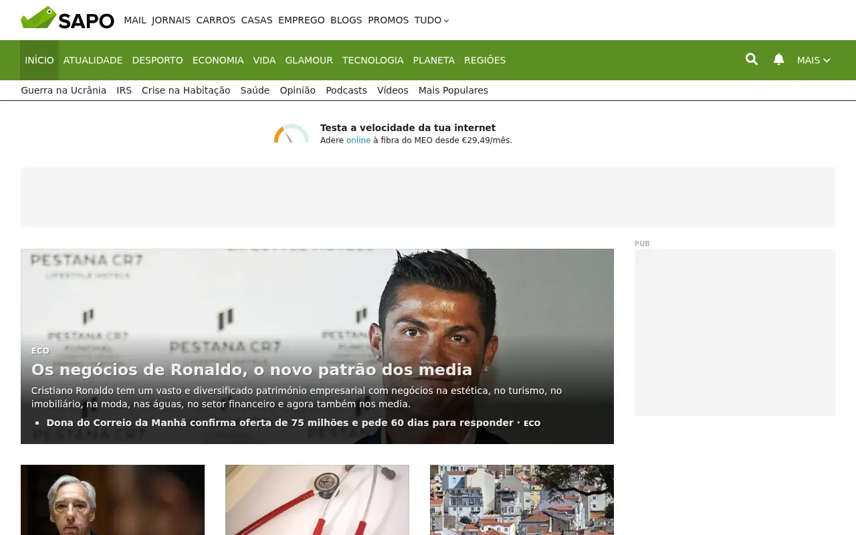This screenshot has width=856, height=535.
Task: Open Guerra na Ucrânia topic
Action: coord(64,90)
